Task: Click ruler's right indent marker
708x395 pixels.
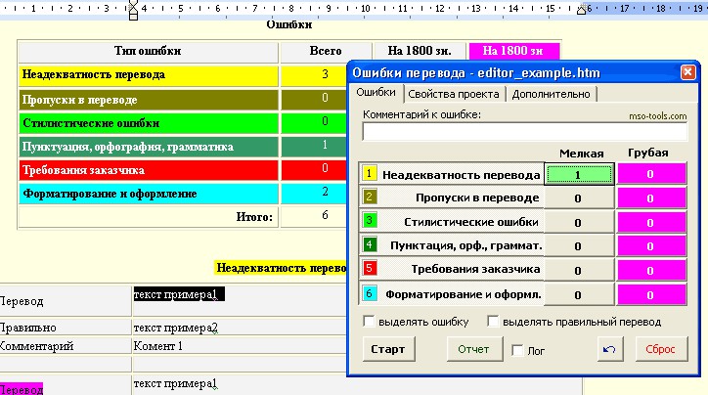Action: (x=582, y=10)
